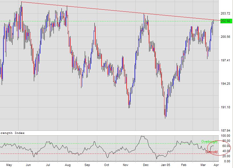Click the Aug date axis label
The height and width of the screenshot is (168, 233).
68,165
